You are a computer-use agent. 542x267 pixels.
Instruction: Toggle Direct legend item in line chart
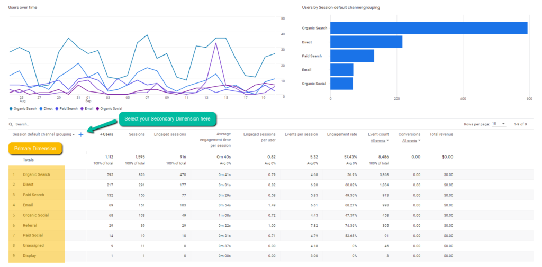click(46, 109)
